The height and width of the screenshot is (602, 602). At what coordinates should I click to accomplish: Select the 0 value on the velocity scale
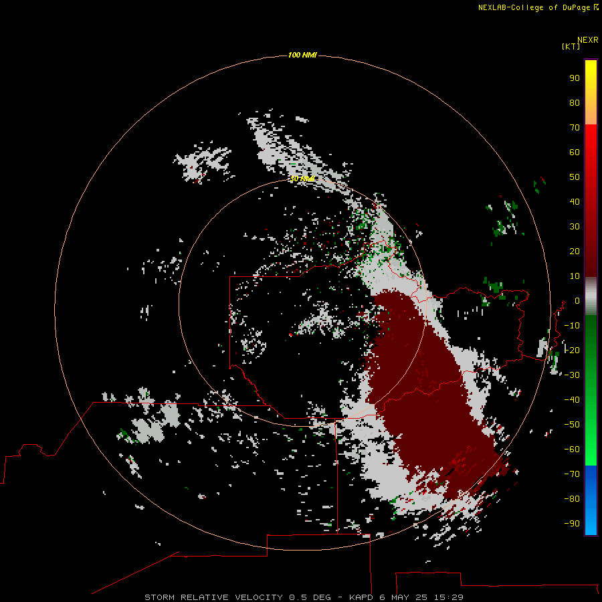coord(577,301)
